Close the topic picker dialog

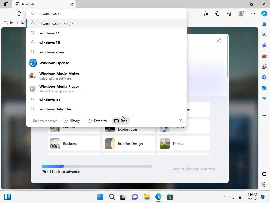pyautogui.click(x=219, y=40)
